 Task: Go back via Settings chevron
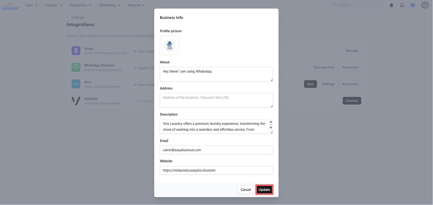[68, 17]
